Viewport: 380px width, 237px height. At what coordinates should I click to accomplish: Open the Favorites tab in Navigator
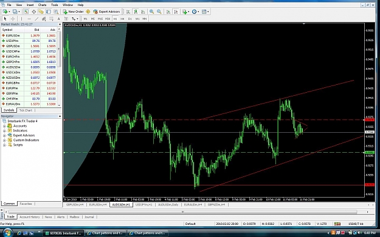[26, 204]
